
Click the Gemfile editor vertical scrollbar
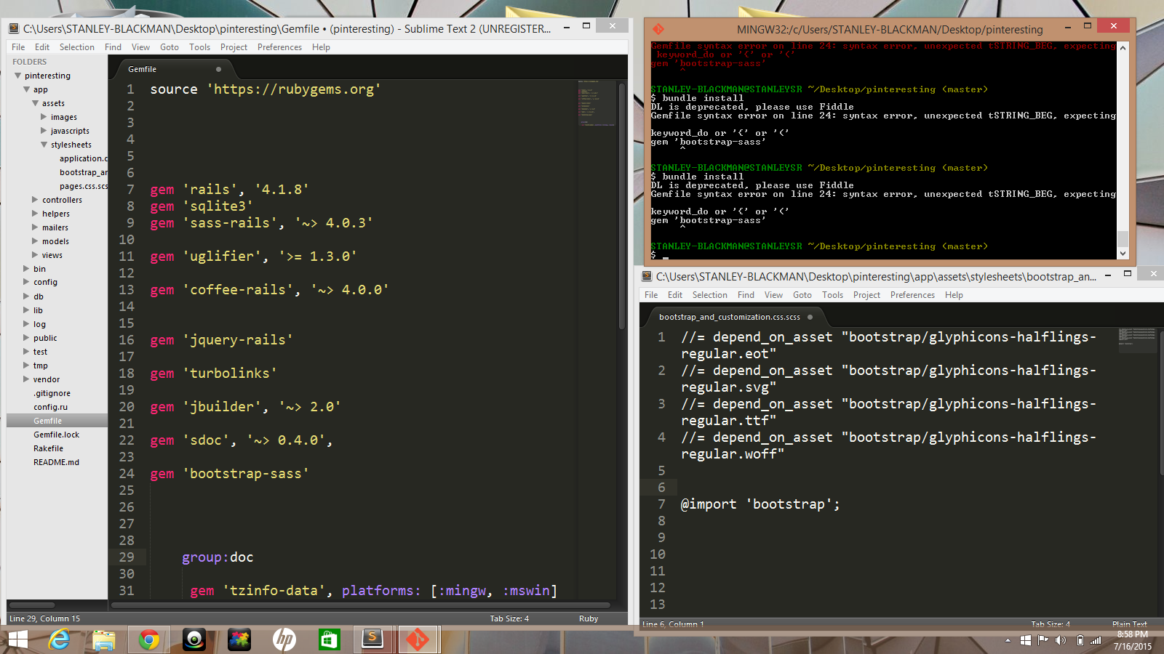click(x=622, y=206)
